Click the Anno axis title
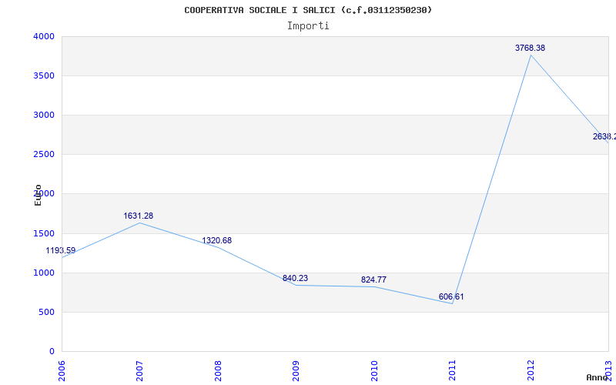Viewport: 616px width, 385px height. 598,377
